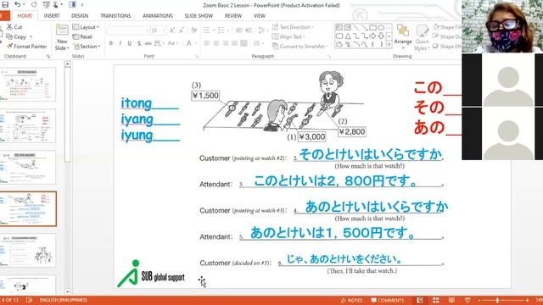Viewport: 543px width, 305px height.
Task: Click the Line Spacing icon
Action: [261, 30]
